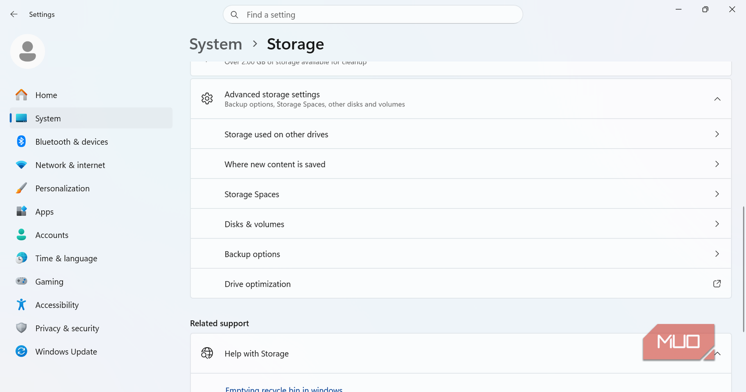Click the Help with Storage globe icon
746x392 pixels.
click(207, 354)
